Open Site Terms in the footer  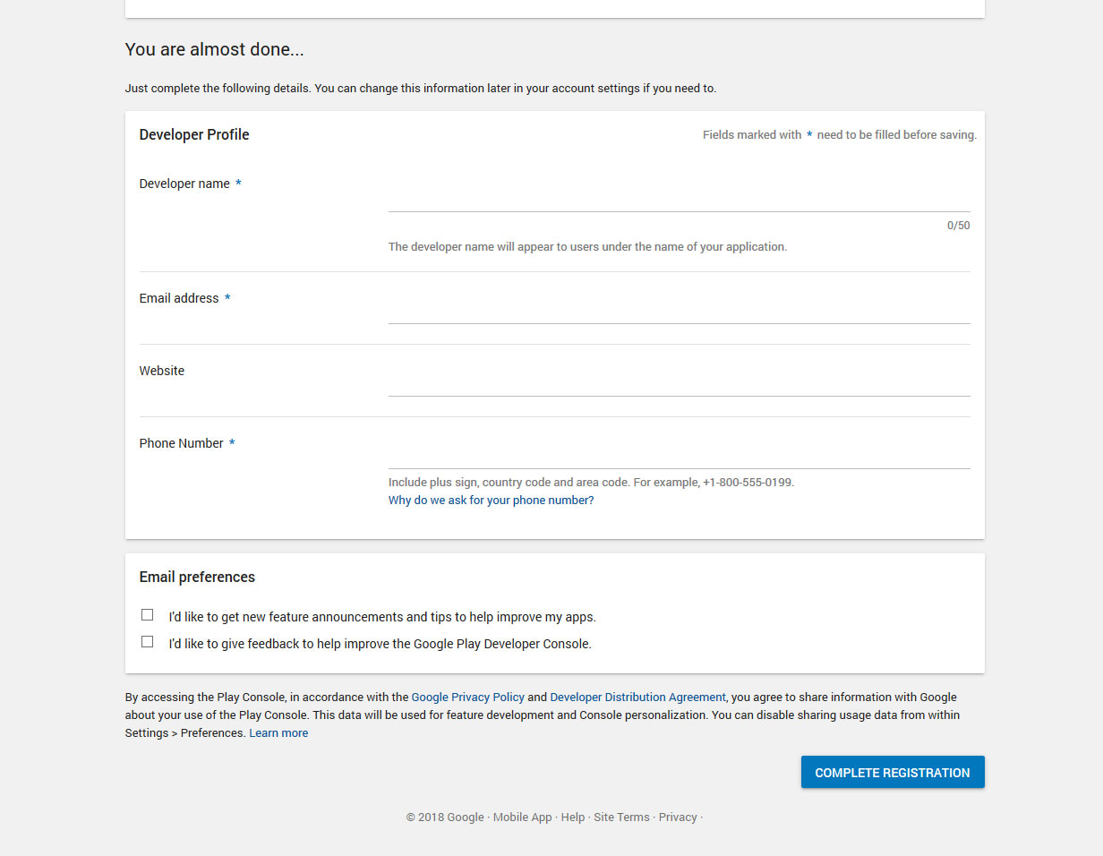click(x=621, y=817)
